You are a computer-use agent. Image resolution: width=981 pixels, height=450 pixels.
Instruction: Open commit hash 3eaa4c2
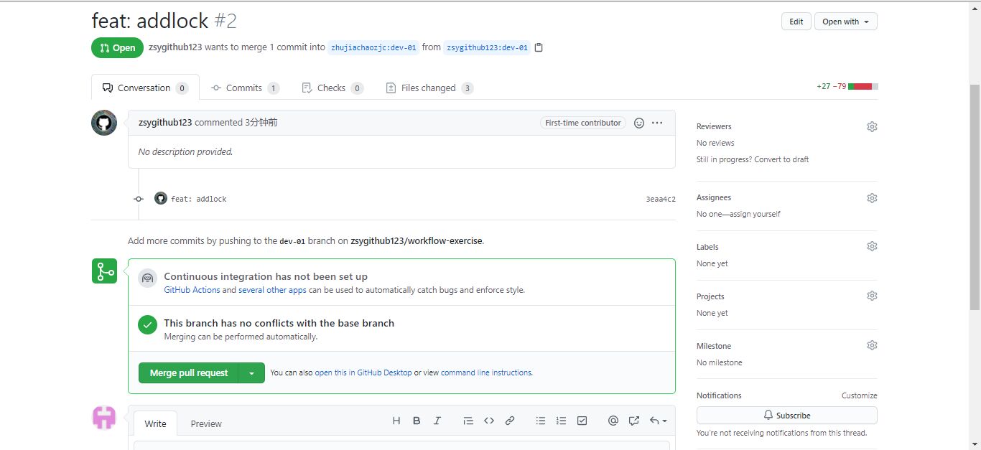[661, 199]
